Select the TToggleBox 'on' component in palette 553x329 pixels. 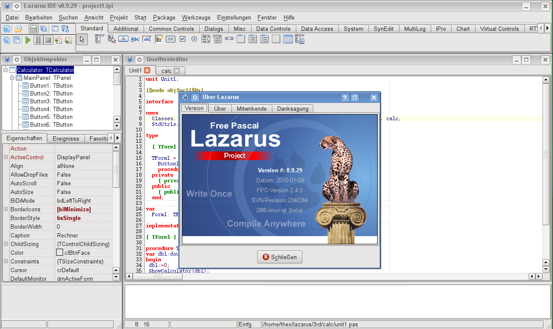(x=171, y=39)
